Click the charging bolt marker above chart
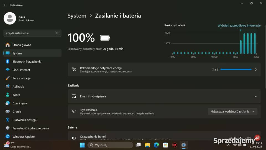 [241, 30]
